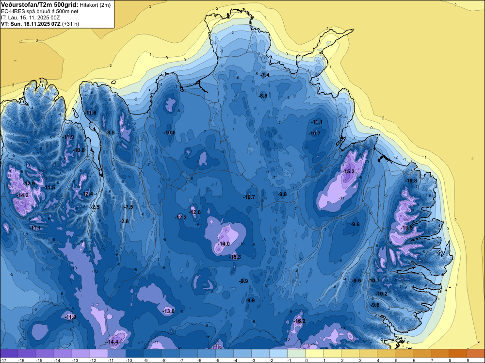The height and width of the screenshot is (363, 485).
Task: Click the IT: Lau. 15. 11. 2025 00Z line
Action: (x=30, y=17)
